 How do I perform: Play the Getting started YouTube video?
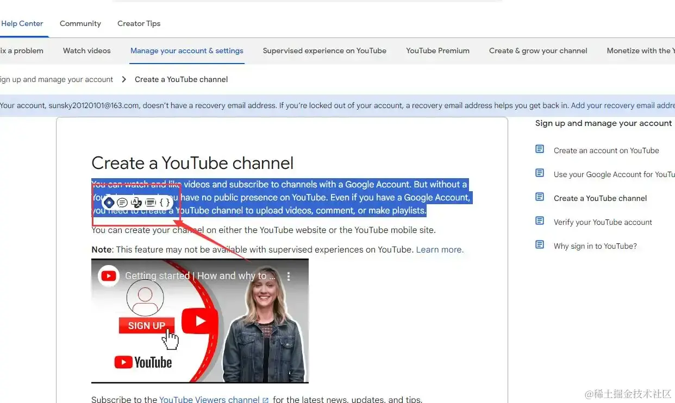(199, 321)
